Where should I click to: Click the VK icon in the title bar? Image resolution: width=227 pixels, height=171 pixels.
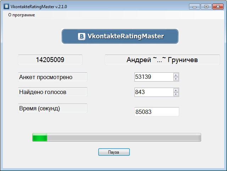[6, 6]
